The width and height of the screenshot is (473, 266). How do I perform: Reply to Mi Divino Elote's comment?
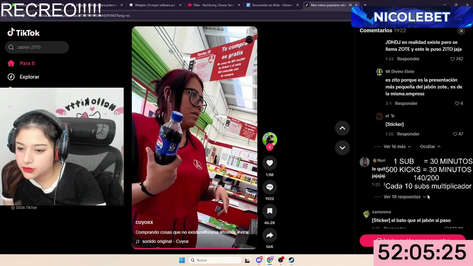pos(406,103)
